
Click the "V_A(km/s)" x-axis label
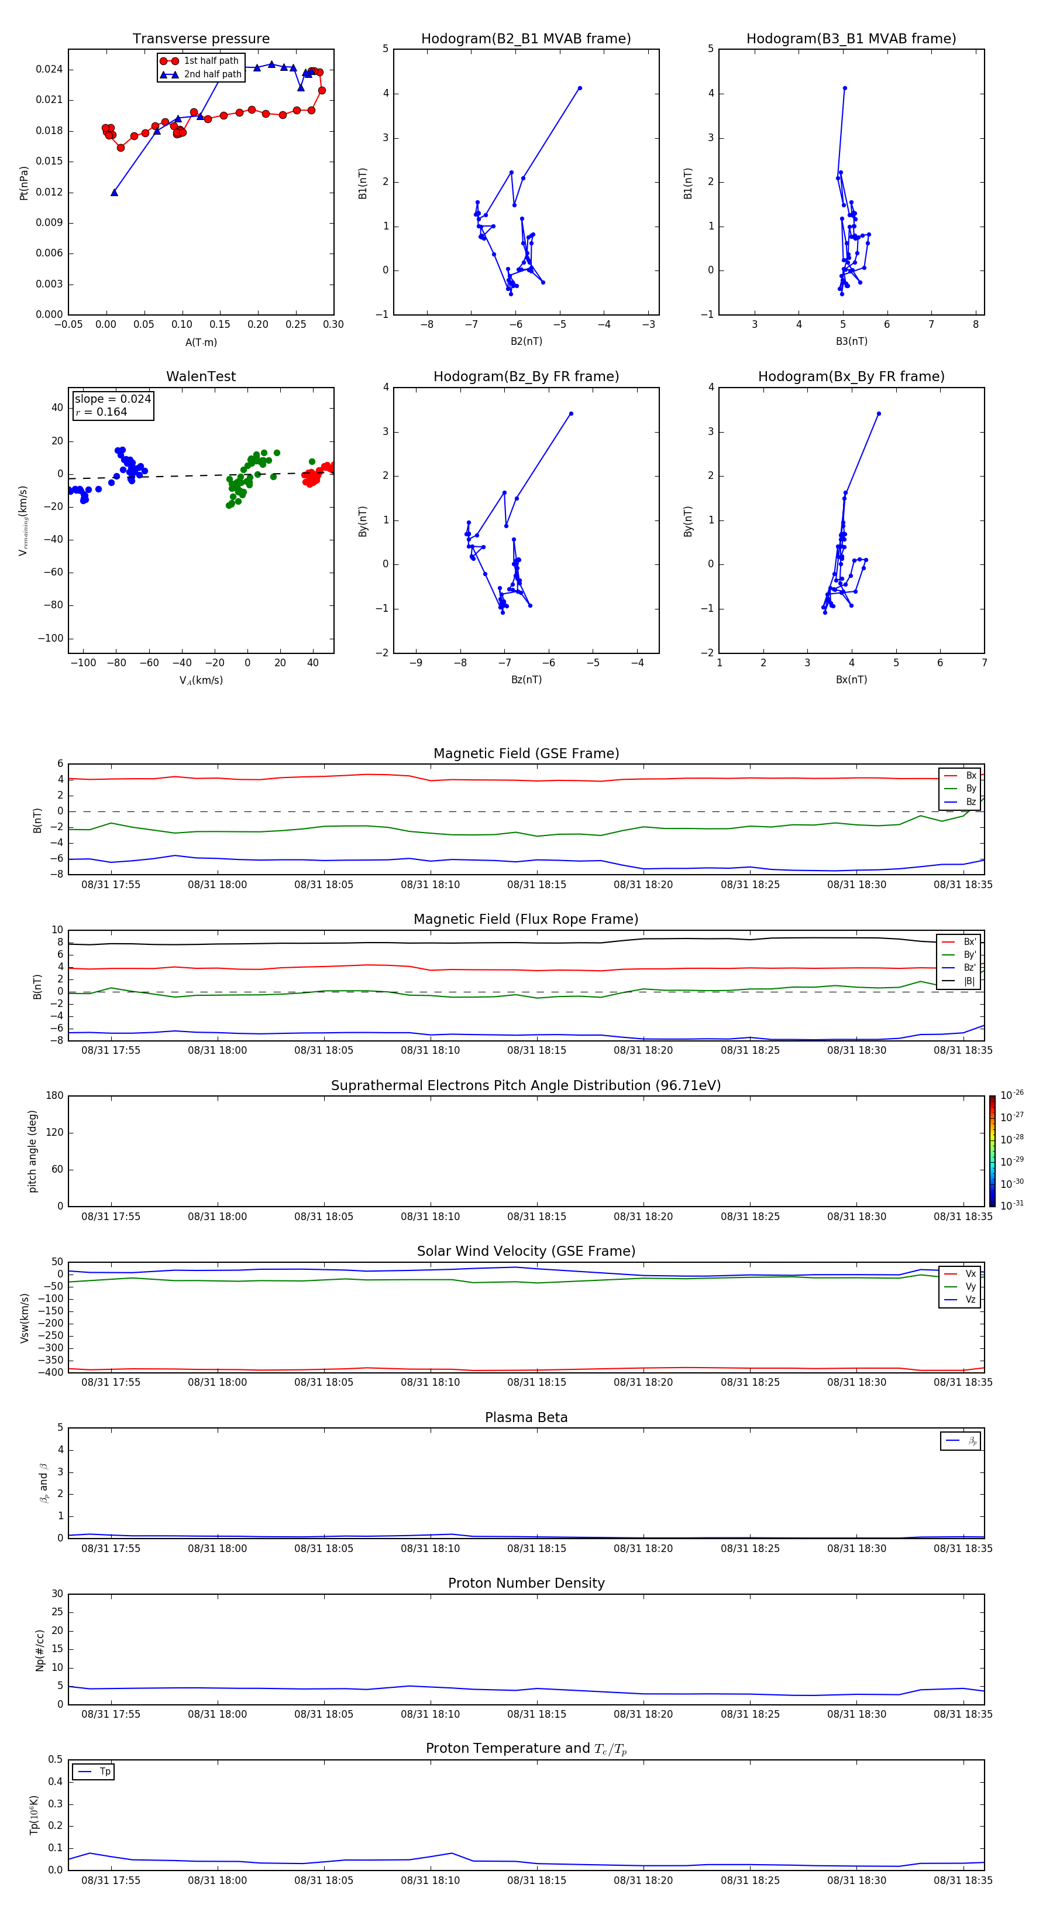[201, 680]
